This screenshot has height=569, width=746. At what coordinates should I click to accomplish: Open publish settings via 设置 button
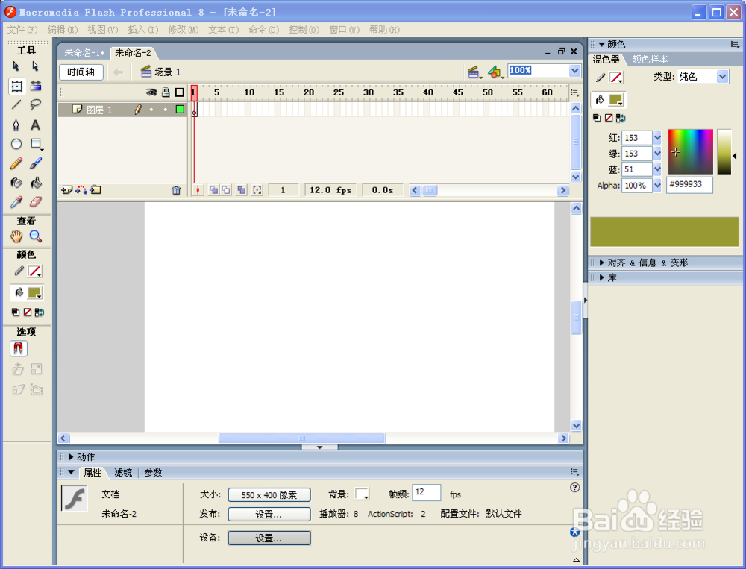(269, 514)
